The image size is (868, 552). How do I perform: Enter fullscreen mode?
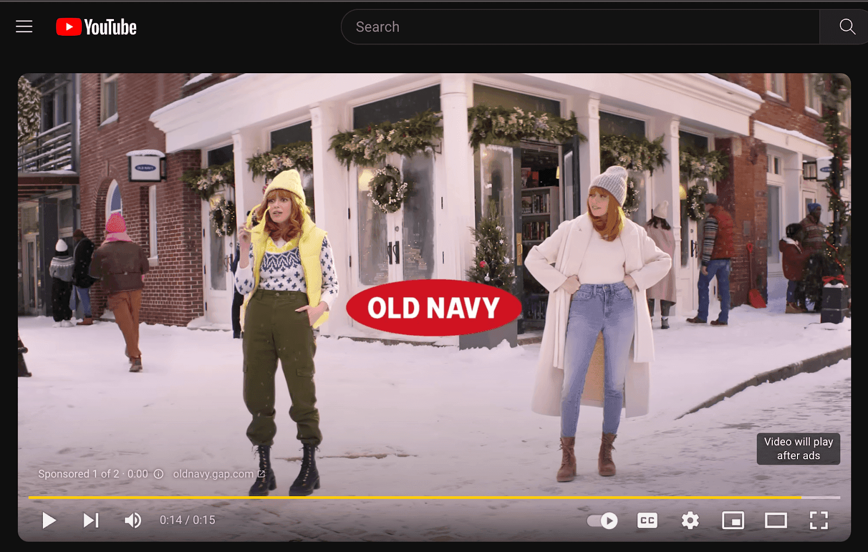point(819,520)
